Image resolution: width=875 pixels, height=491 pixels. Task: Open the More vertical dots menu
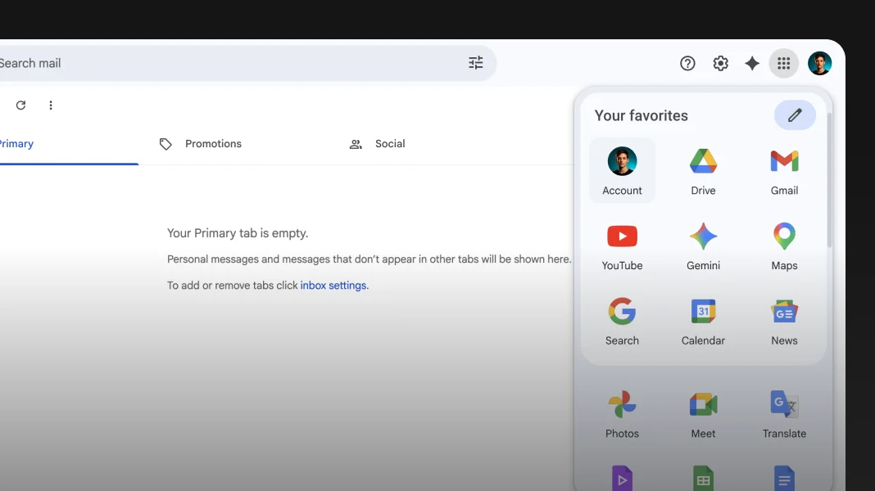pyautogui.click(x=51, y=106)
